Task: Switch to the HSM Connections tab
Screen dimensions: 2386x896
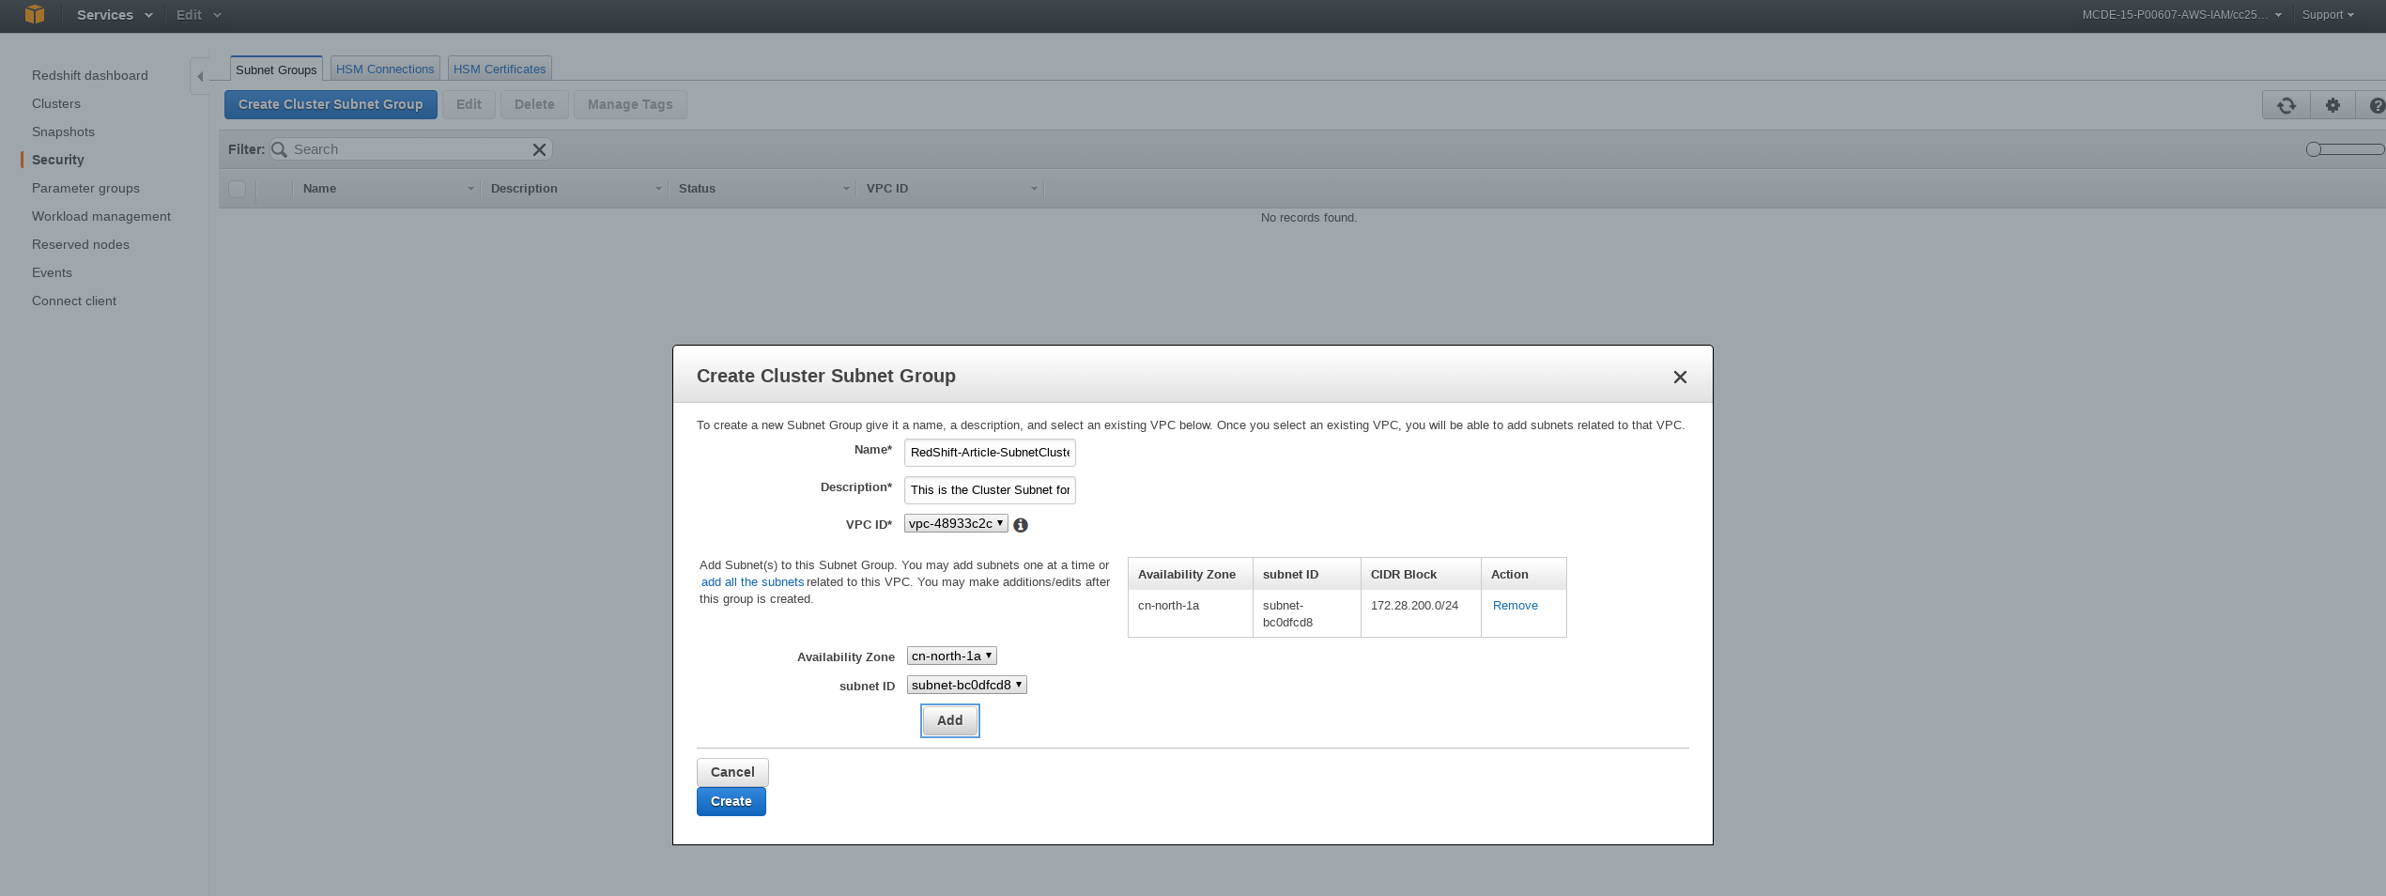Action: 385,70
